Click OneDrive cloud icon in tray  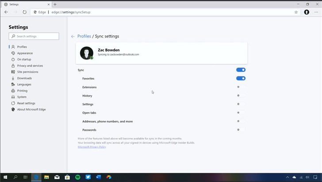(294, 177)
